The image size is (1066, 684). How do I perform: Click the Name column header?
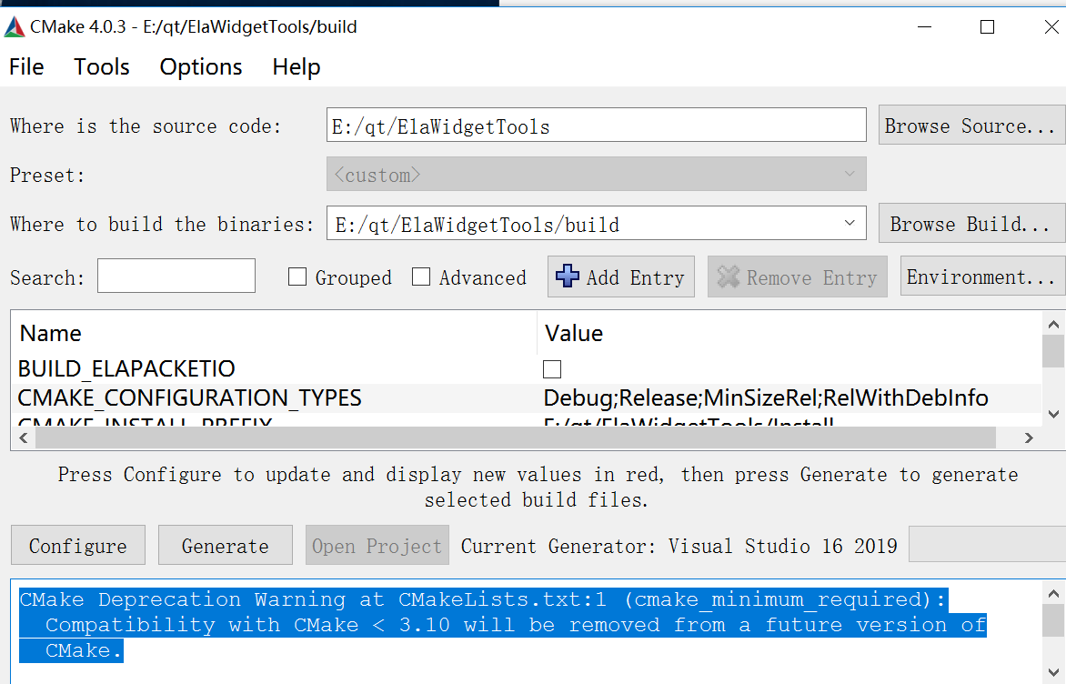tap(50, 333)
